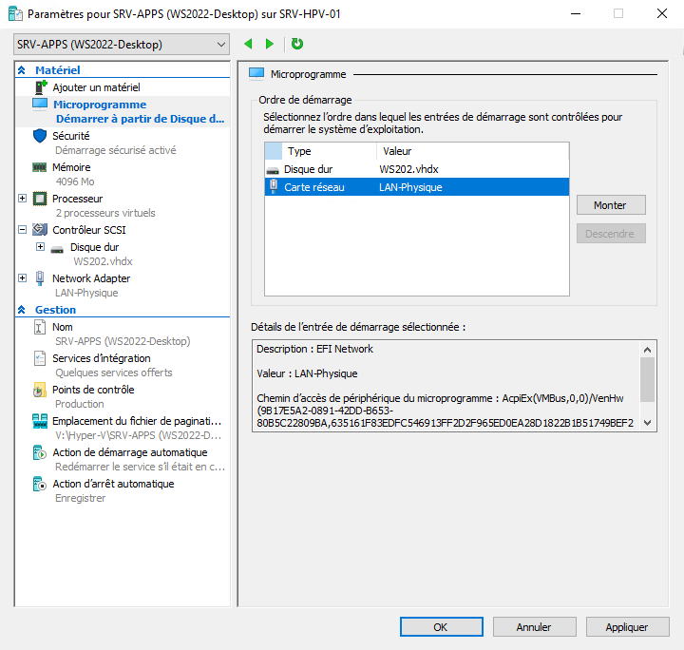This screenshot has height=650, width=684.
Task: Click the green back navigation arrow
Action: (249, 44)
